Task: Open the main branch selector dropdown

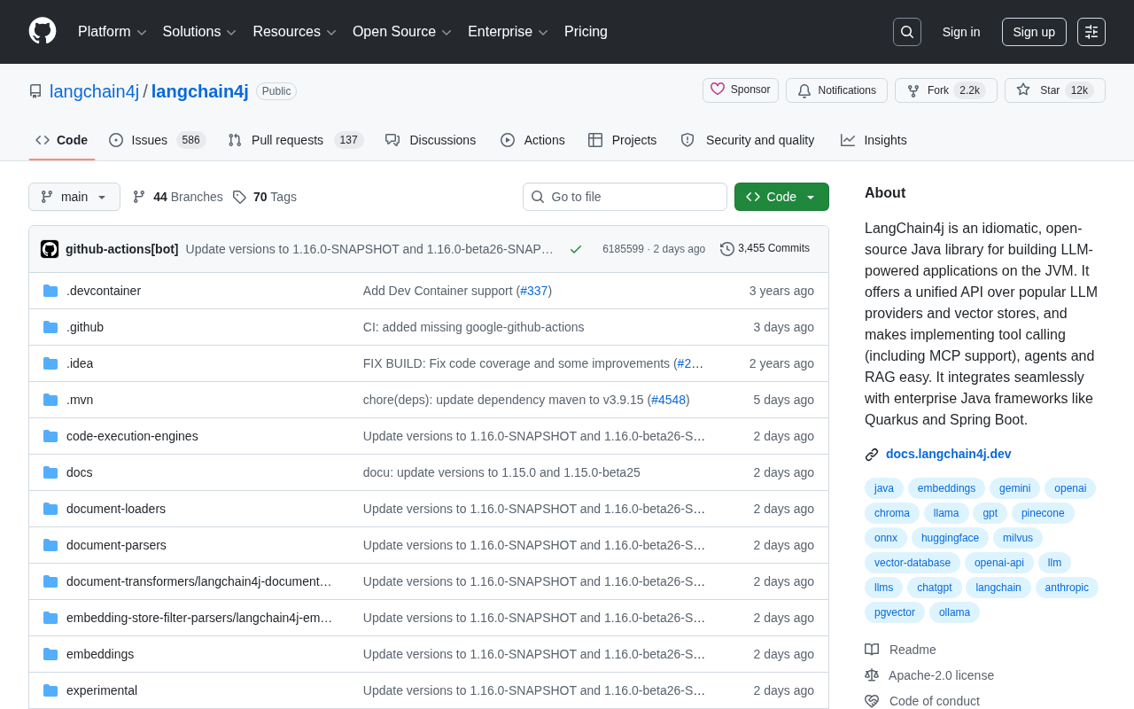Action: [74, 197]
